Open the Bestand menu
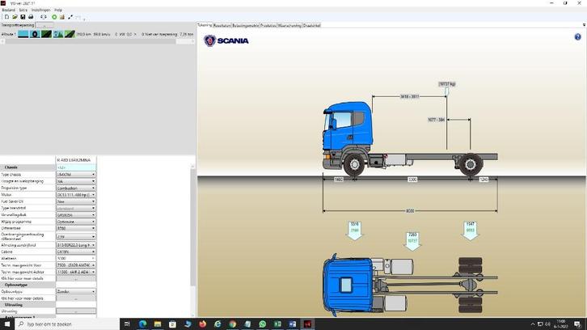The height and width of the screenshot is (330, 587). (x=7, y=10)
